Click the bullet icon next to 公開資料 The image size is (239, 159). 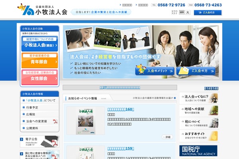click(x=24, y=128)
